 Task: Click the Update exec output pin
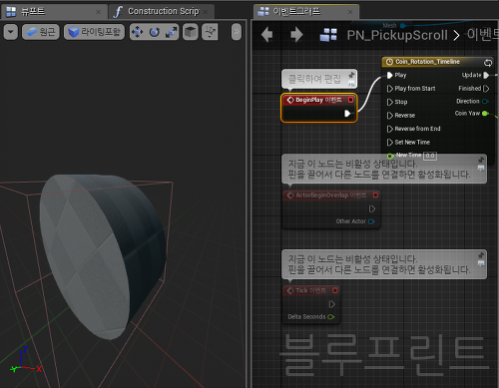click(486, 75)
